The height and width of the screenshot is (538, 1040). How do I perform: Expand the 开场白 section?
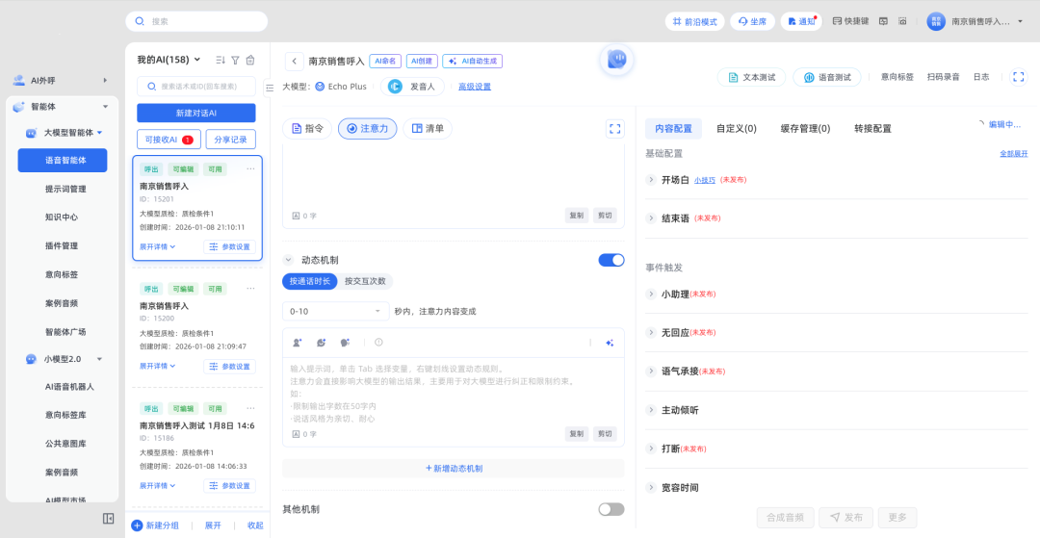tap(651, 180)
